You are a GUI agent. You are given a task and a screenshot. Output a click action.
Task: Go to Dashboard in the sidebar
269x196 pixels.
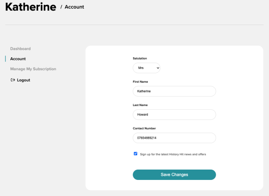click(20, 48)
